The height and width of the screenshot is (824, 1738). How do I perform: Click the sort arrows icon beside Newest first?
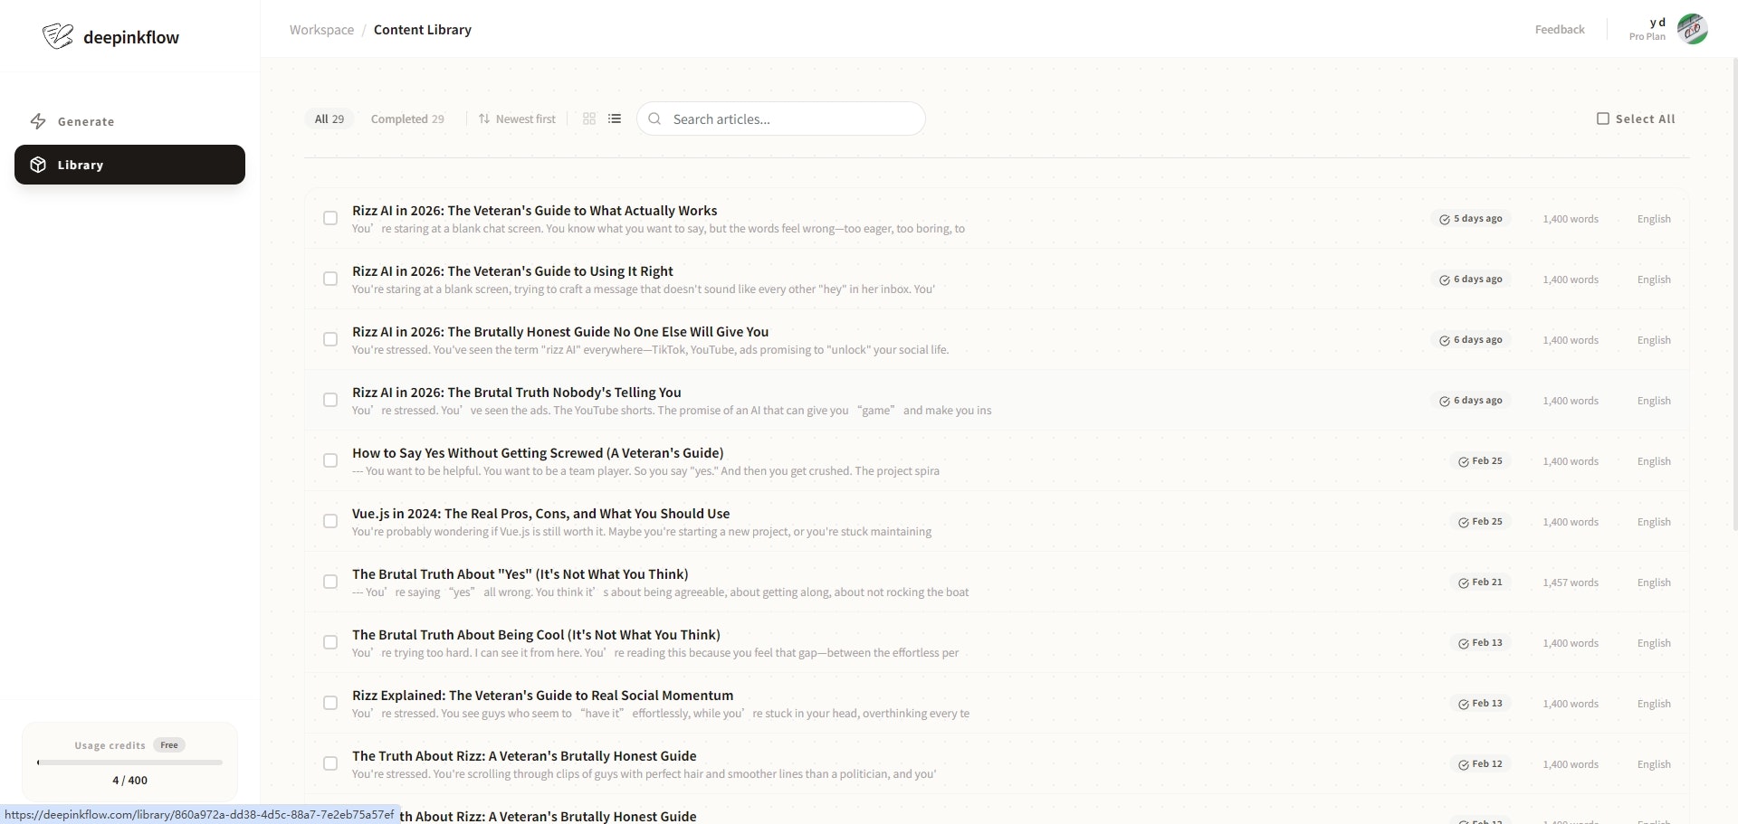tap(482, 118)
